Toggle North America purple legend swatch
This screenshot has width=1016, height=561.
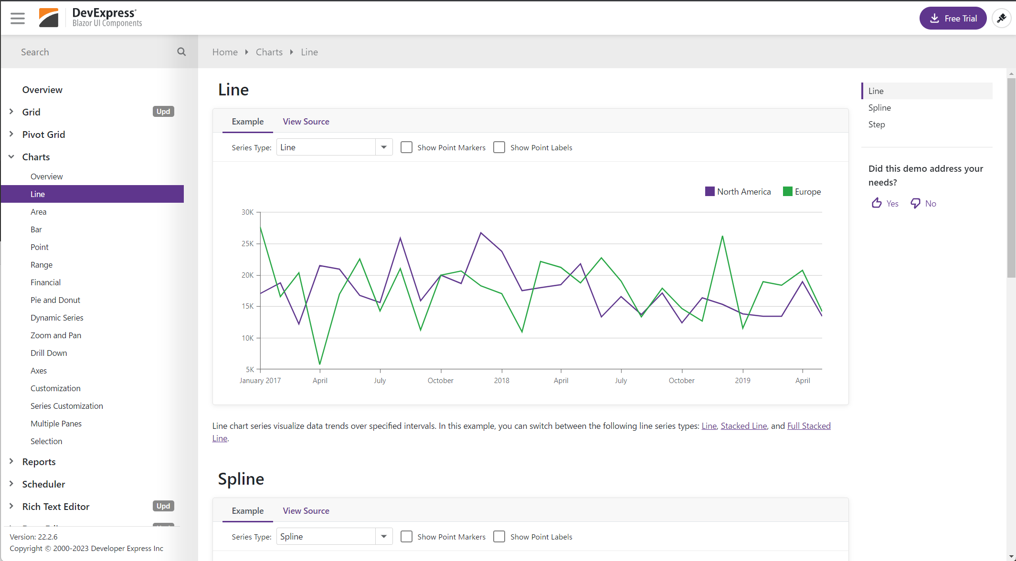coord(709,192)
